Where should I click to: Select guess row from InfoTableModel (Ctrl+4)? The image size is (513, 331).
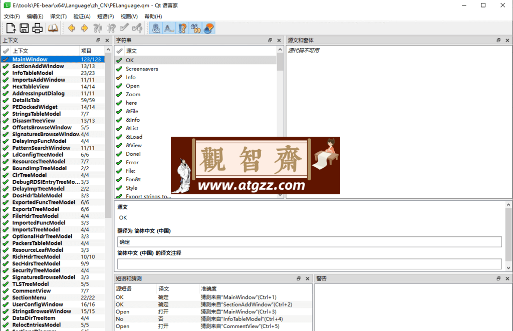[x=213, y=319]
